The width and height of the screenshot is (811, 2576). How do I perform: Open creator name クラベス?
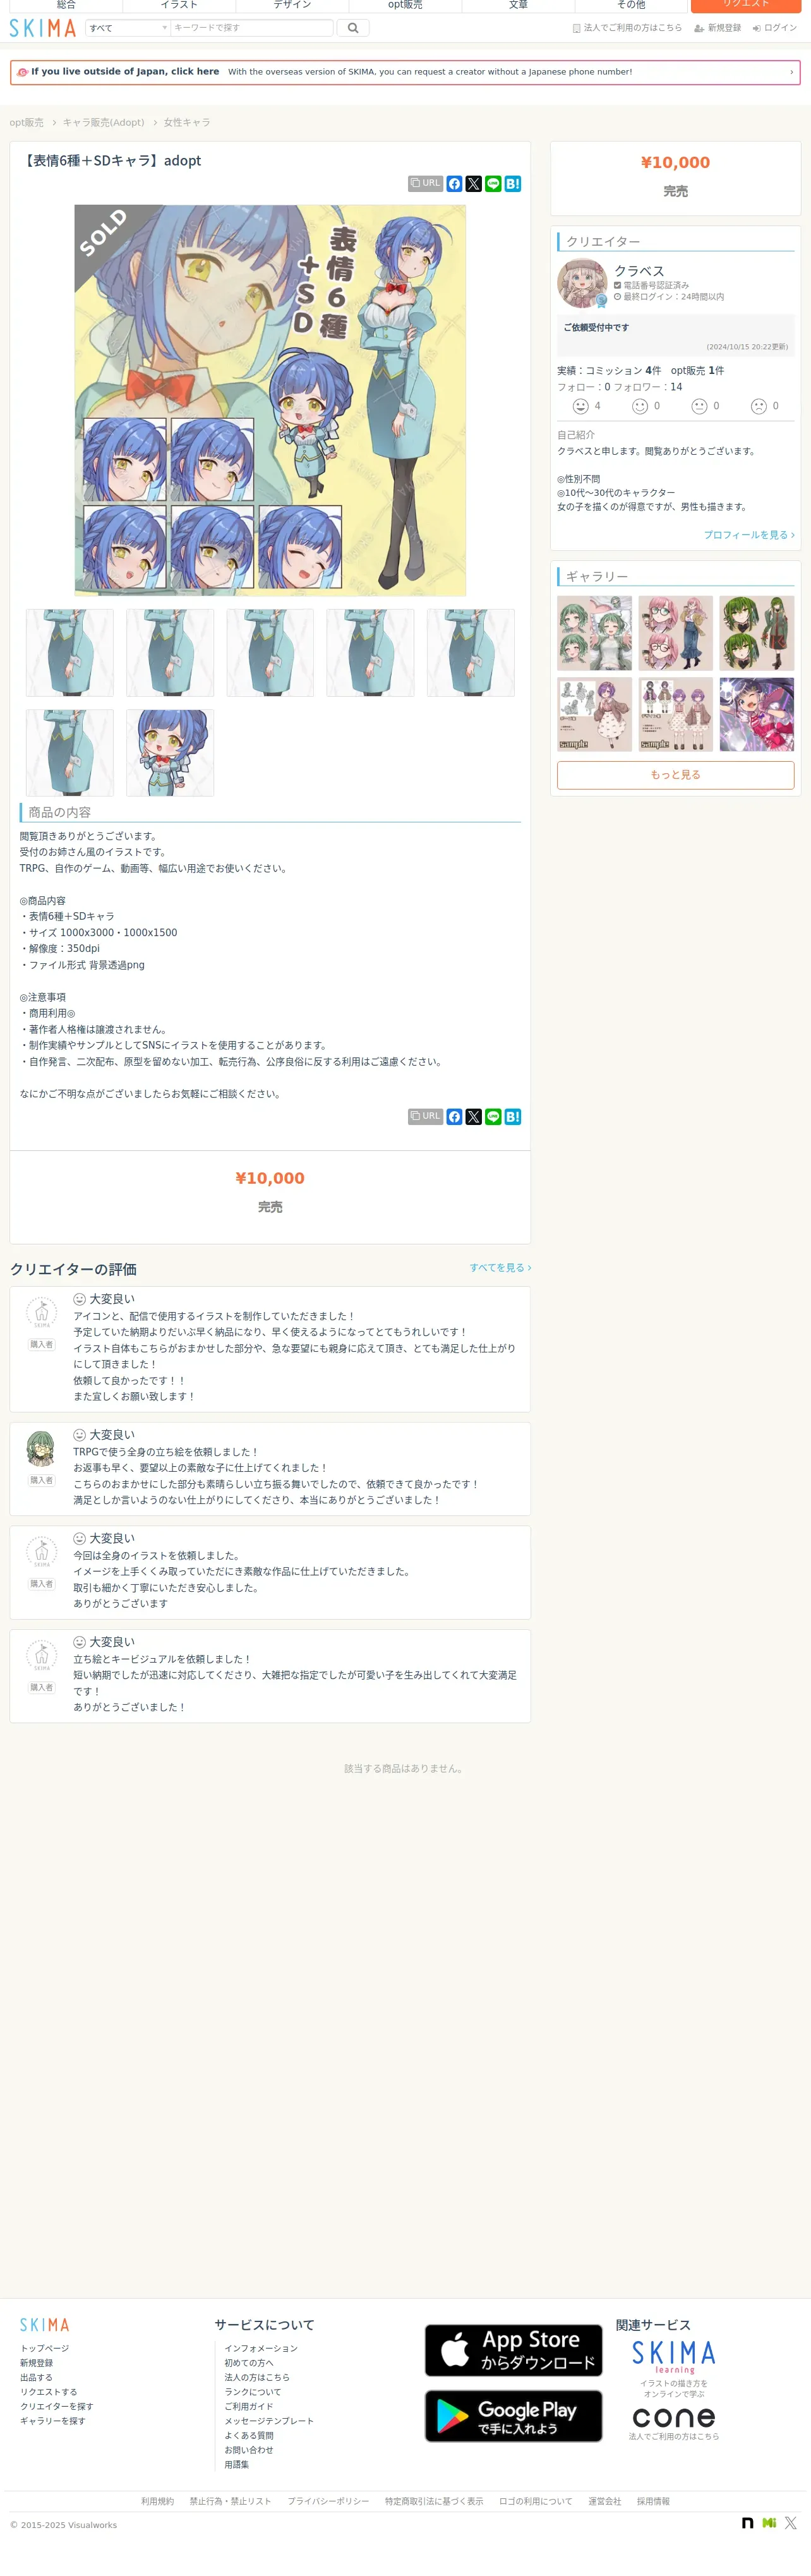tap(639, 271)
